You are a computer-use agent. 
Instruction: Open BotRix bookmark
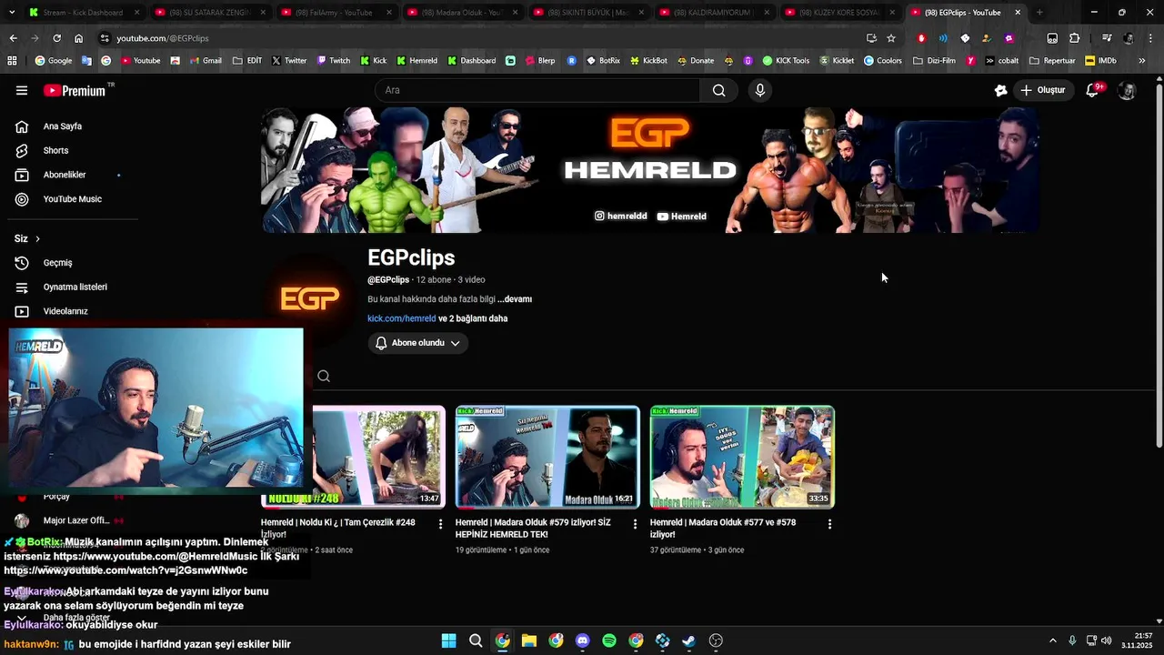pos(604,61)
